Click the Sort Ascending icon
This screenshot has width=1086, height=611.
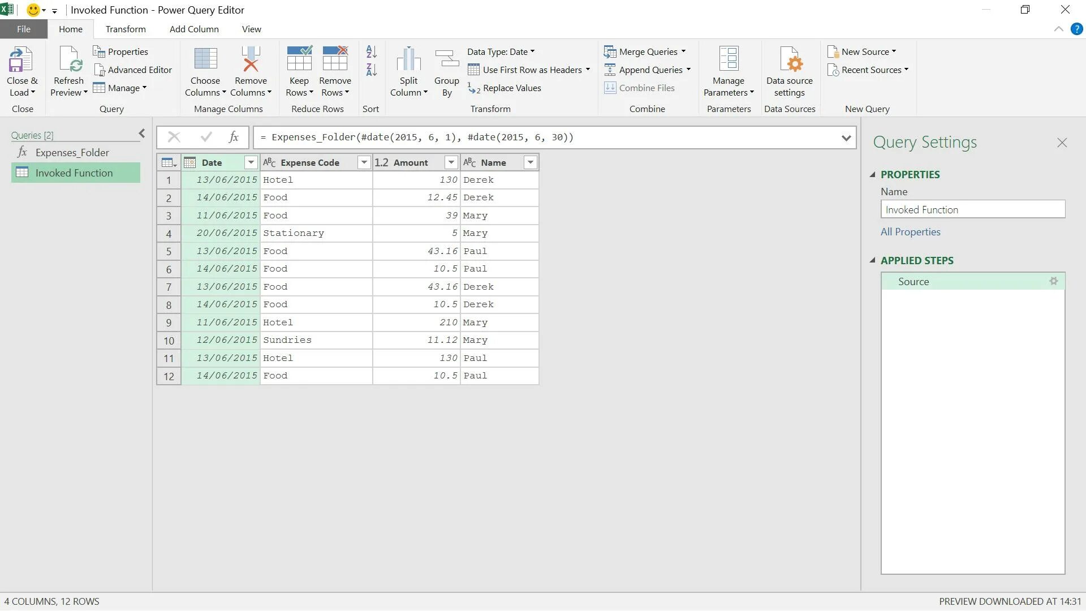coord(371,51)
